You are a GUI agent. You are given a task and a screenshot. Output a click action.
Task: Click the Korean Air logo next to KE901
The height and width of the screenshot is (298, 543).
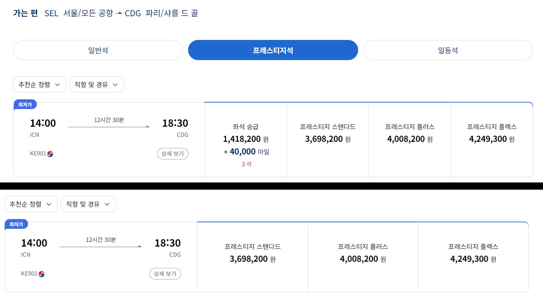[51, 154]
